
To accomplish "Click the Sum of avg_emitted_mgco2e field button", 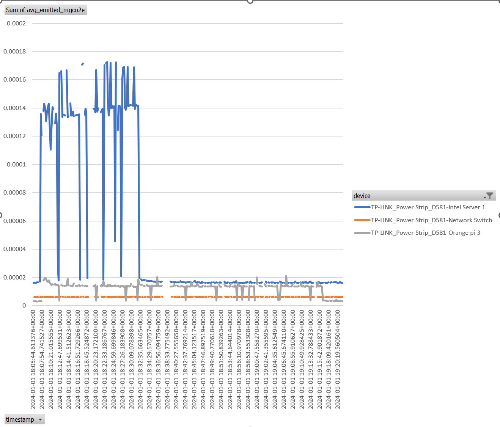I will pyautogui.click(x=46, y=9).
